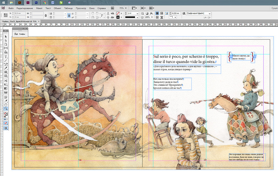This screenshot has height=176, width=278.
Task: Open the Файл menu
Action: coord(11,8)
